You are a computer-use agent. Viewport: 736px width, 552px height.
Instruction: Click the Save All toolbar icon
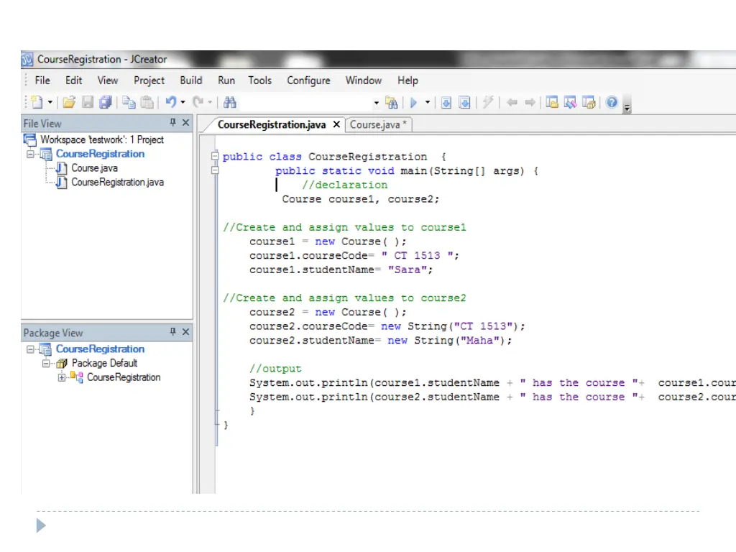106,102
